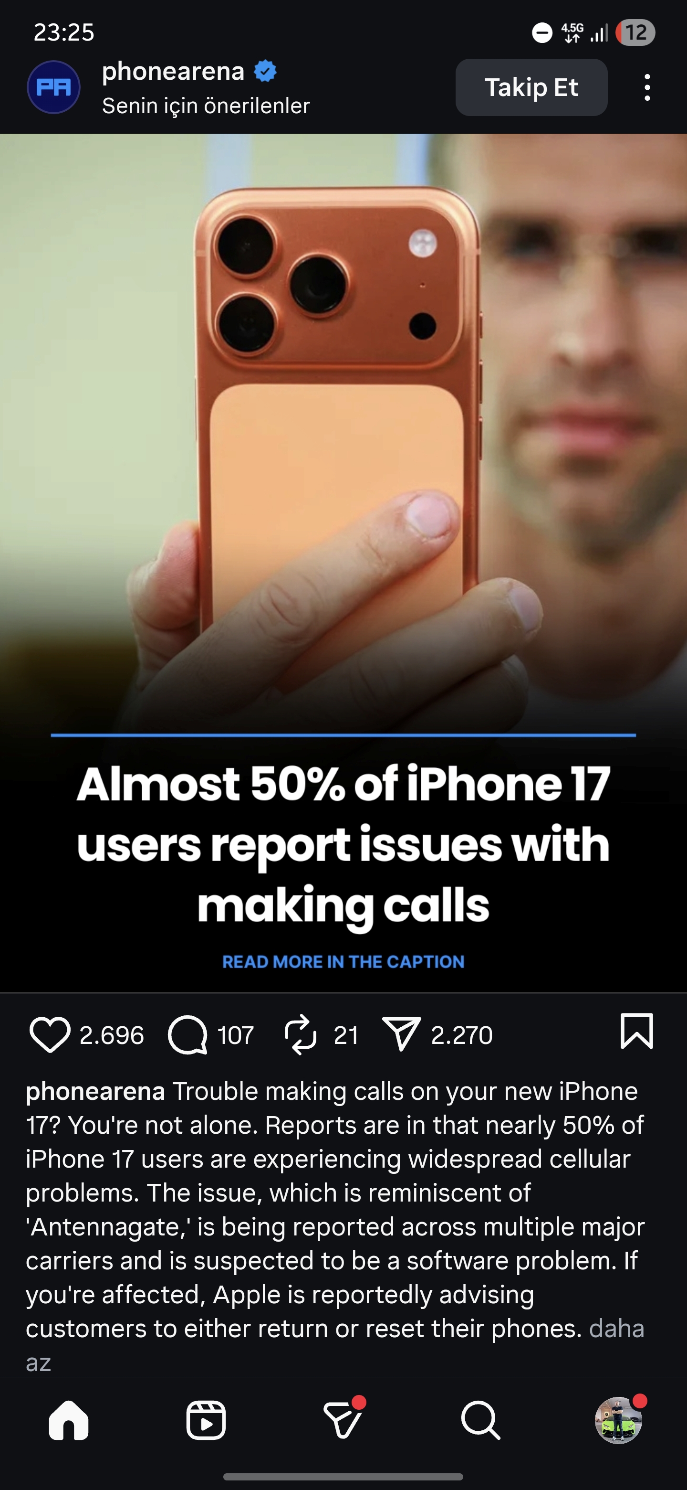
Task: Open comments via speech bubble icon
Action: pyautogui.click(x=188, y=1034)
